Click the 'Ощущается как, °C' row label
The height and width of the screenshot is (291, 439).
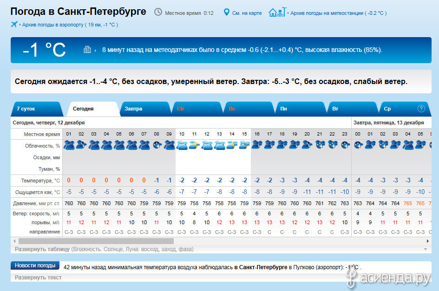coord(38,192)
